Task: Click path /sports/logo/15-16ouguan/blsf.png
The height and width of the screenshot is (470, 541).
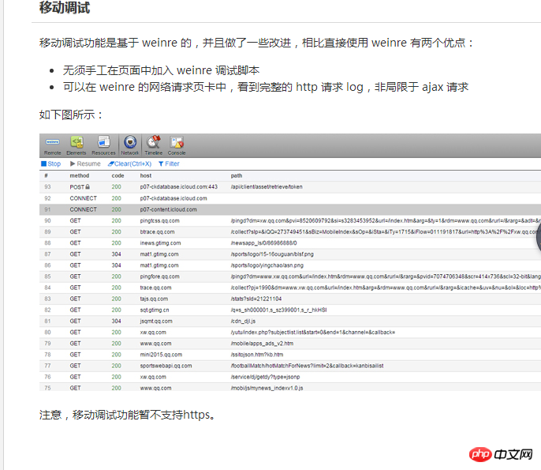Action: pyautogui.click(x=272, y=254)
